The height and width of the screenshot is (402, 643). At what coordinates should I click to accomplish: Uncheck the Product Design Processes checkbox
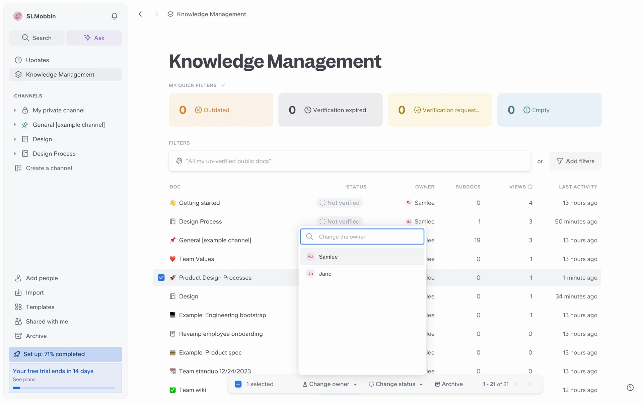point(161,278)
